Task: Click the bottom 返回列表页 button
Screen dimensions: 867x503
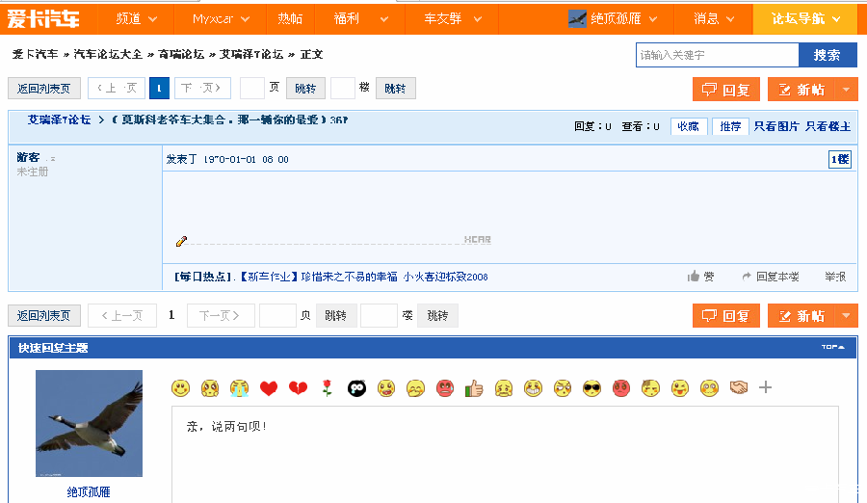Action: coord(44,315)
